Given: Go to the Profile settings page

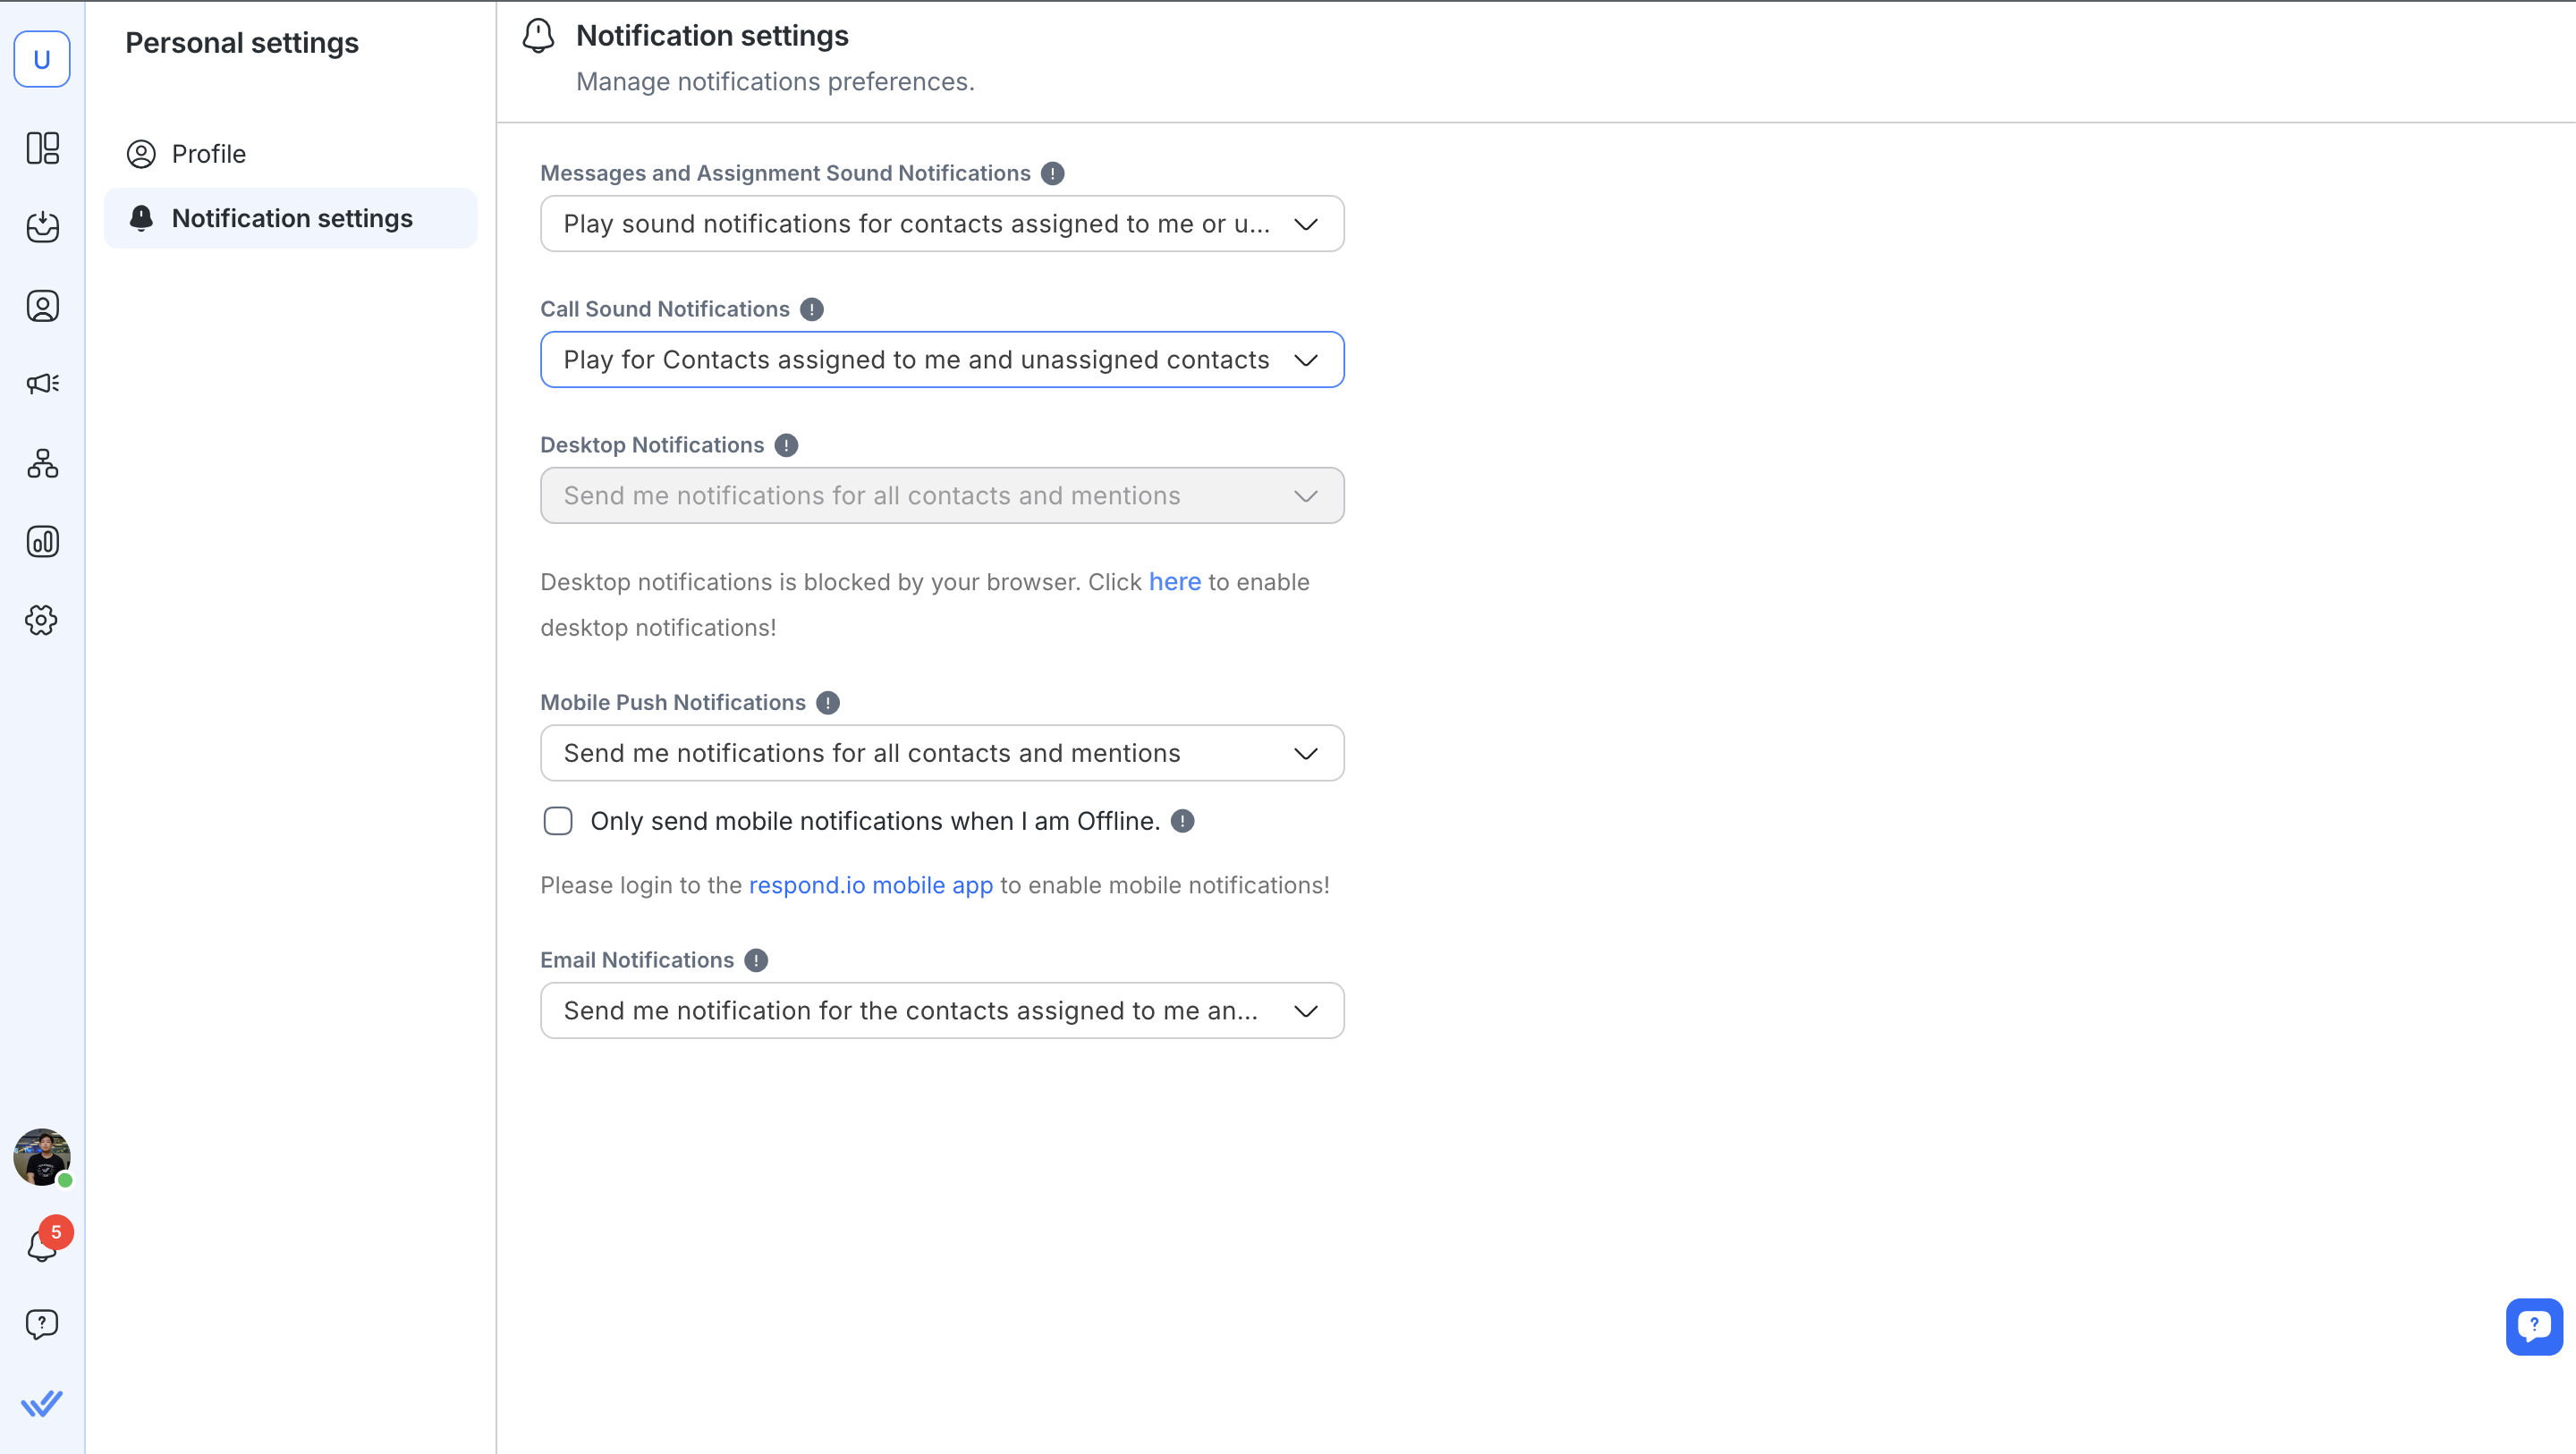Looking at the screenshot, I should (208, 154).
